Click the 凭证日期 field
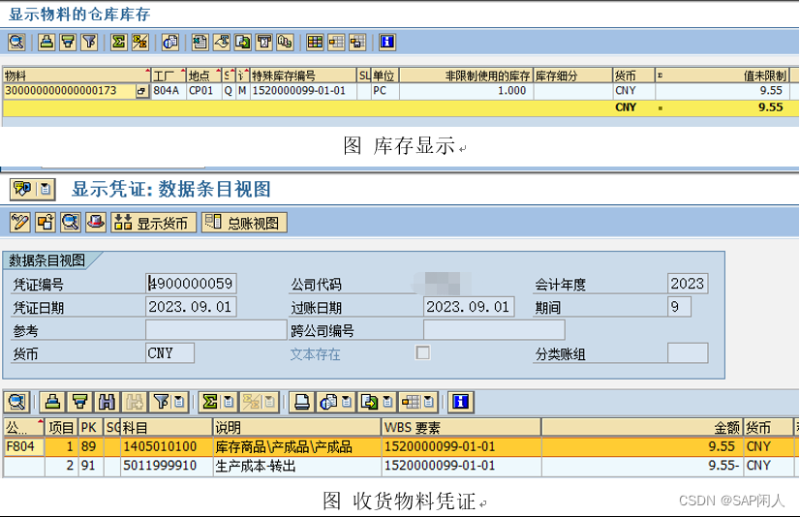Image resolution: width=800 pixels, height=517 pixels. point(191,307)
